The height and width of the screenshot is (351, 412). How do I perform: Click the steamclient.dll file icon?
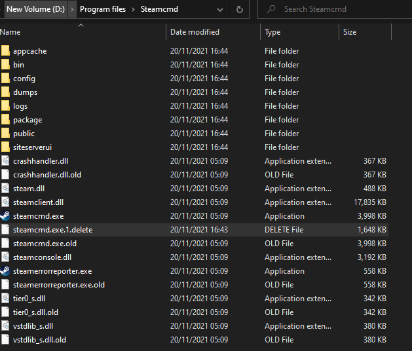pos(6,202)
